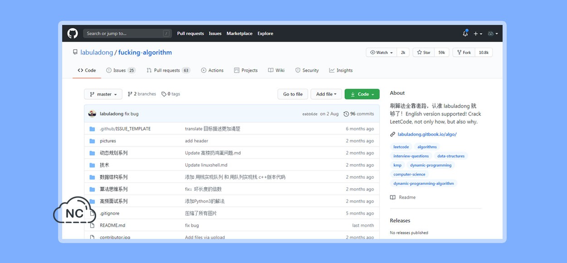Go to Explore in the top navigation
This screenshot has height=263, width=567.
pyautogui.click(x=265, y=34)
